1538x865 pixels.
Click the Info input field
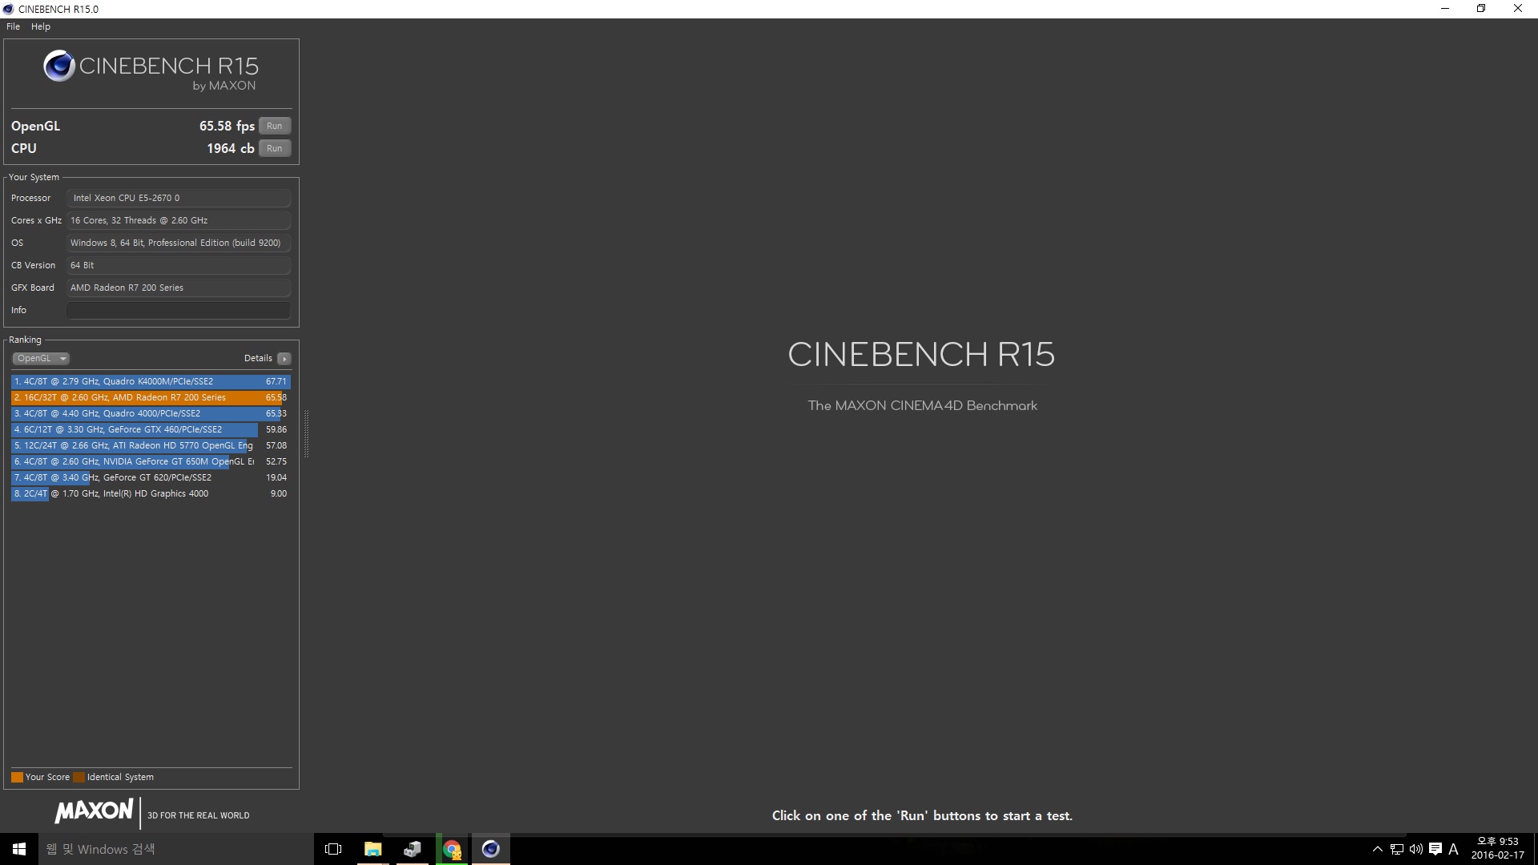[178, 310]
